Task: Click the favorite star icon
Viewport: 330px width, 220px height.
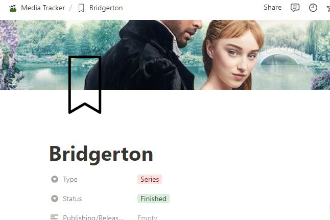Action: [328, 8]
